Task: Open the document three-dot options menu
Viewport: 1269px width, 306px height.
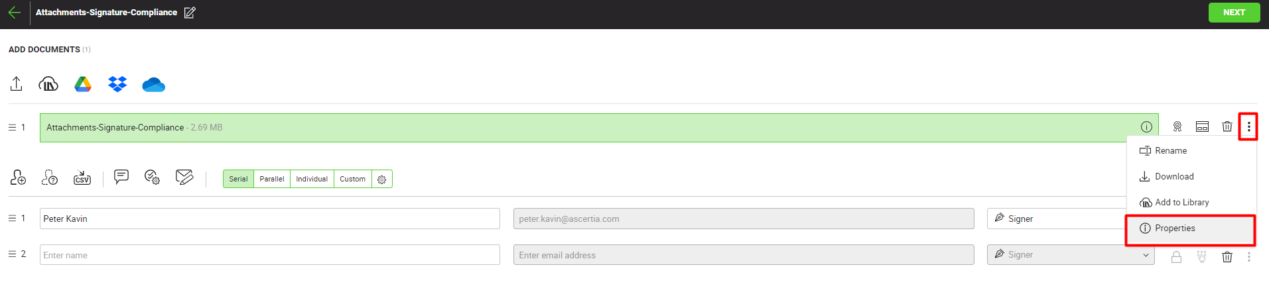Action: point(1248,127)
